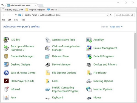Click the vertical scrollbar thumb

135,51
